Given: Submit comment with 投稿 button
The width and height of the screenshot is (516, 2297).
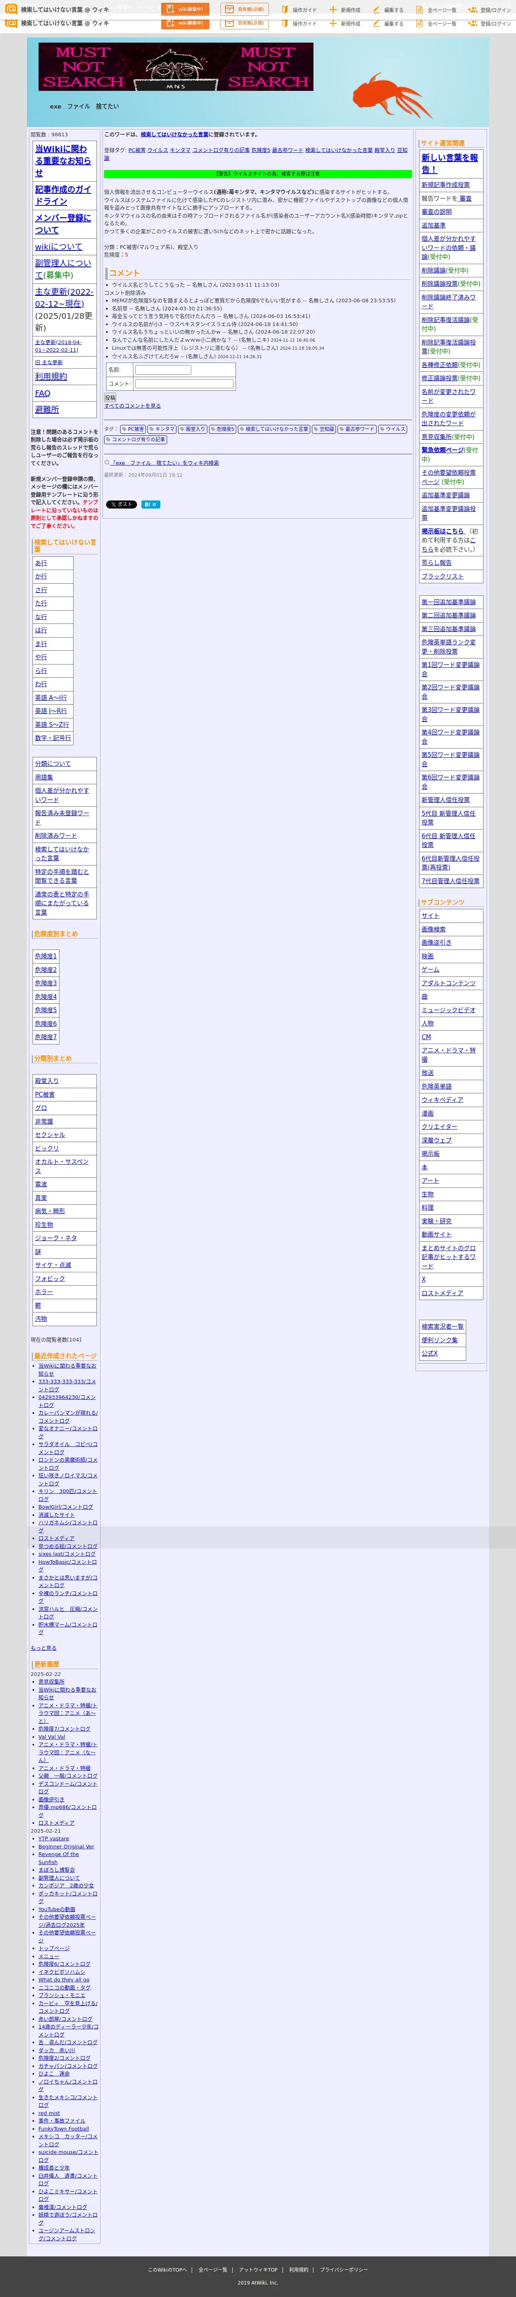Looking at the screenshot, I should [111, 398].
